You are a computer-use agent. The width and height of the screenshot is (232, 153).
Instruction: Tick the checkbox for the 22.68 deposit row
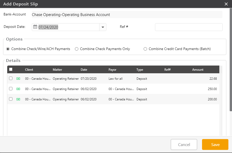pyautogui.click(x=11, y=78)
